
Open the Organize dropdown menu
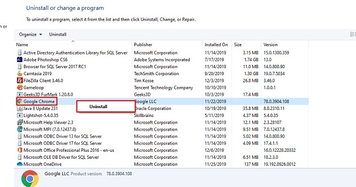[x=31, y=34]
